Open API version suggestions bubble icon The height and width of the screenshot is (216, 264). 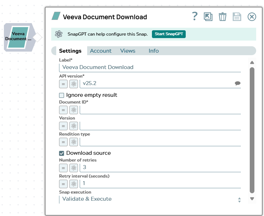pos(238,83)
